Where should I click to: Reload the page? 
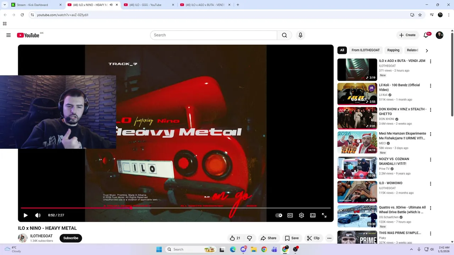coord(22,15)
